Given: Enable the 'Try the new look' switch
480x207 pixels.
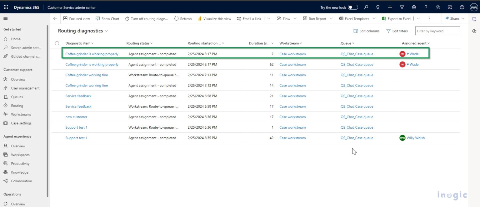Looking at the screenshot, I should pyautogui.click(x=353, y=7).
